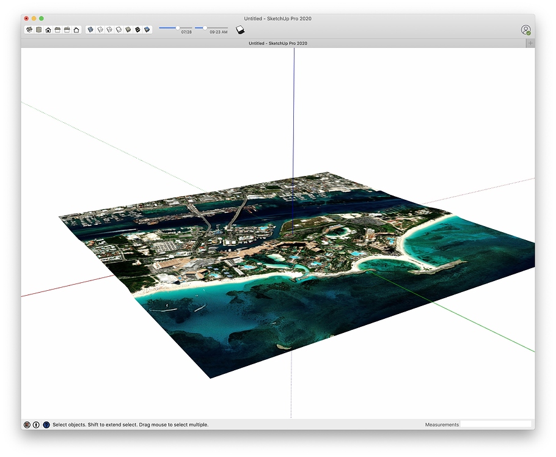Adjust the shadow time slider near 09:23 AM

coord(205,27)
